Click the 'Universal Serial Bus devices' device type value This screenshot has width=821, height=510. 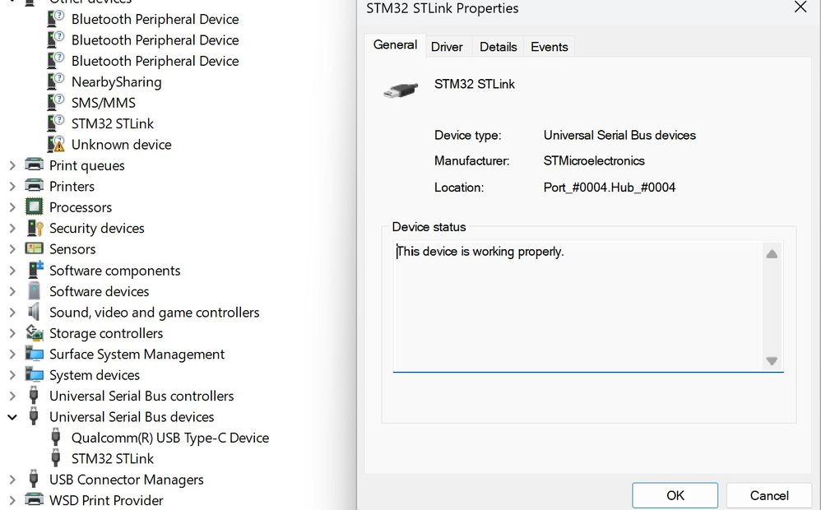coord(619,135)
